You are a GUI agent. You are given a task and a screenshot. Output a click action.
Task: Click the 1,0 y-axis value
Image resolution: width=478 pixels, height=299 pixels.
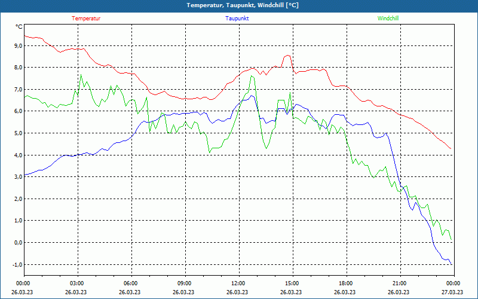click(18, 220)
